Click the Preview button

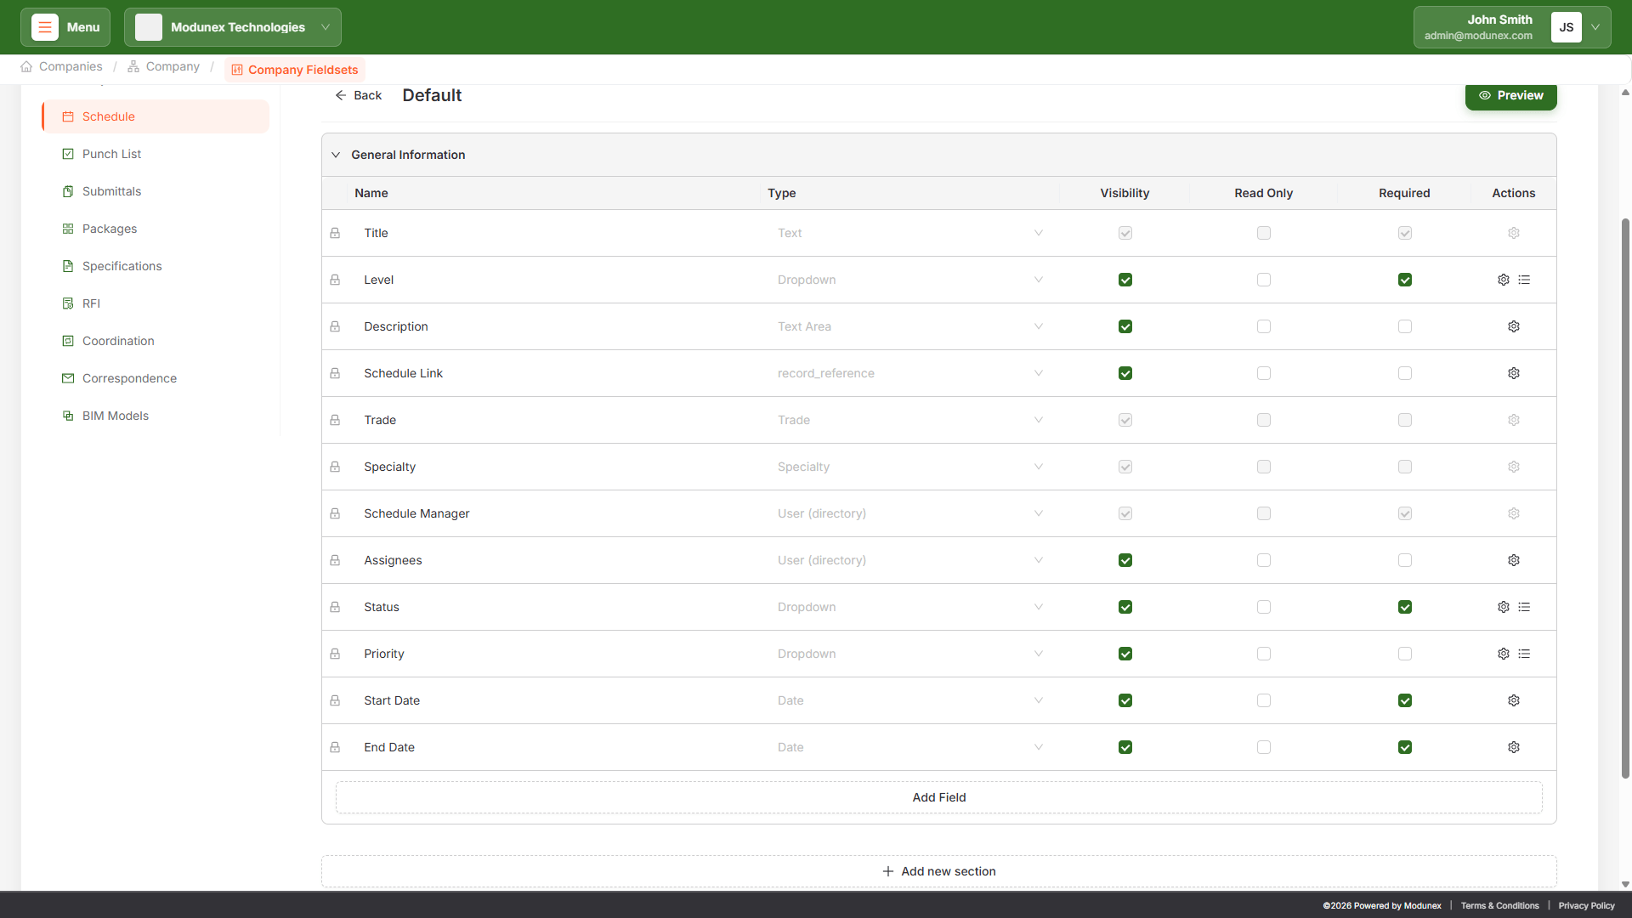(1510, 95)
